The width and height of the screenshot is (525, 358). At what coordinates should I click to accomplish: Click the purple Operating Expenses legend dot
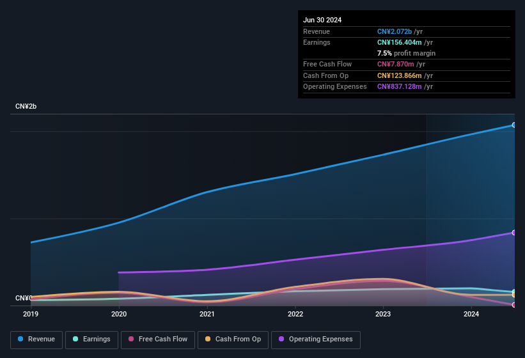[281, 339]
